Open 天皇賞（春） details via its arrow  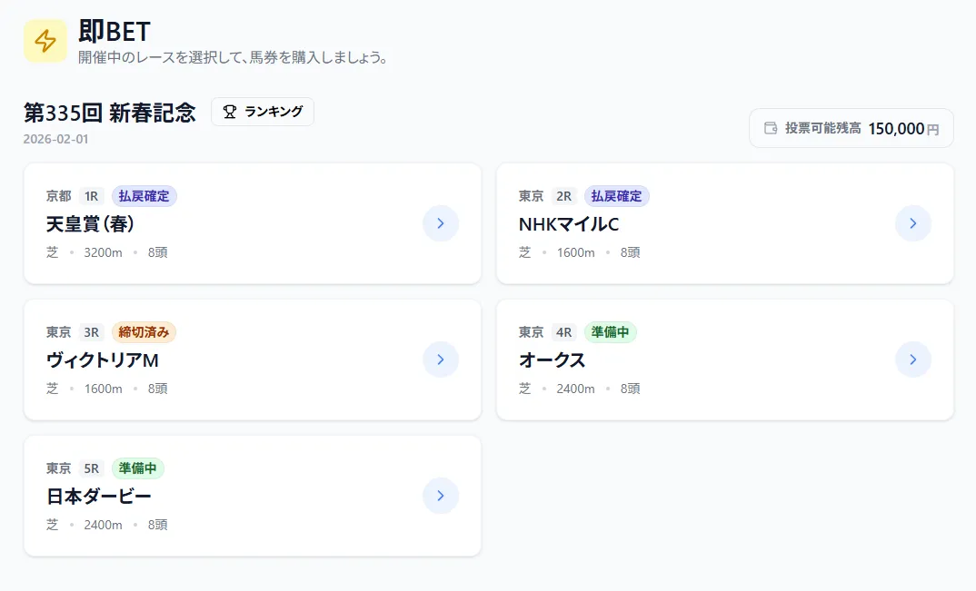coord(441,223)
